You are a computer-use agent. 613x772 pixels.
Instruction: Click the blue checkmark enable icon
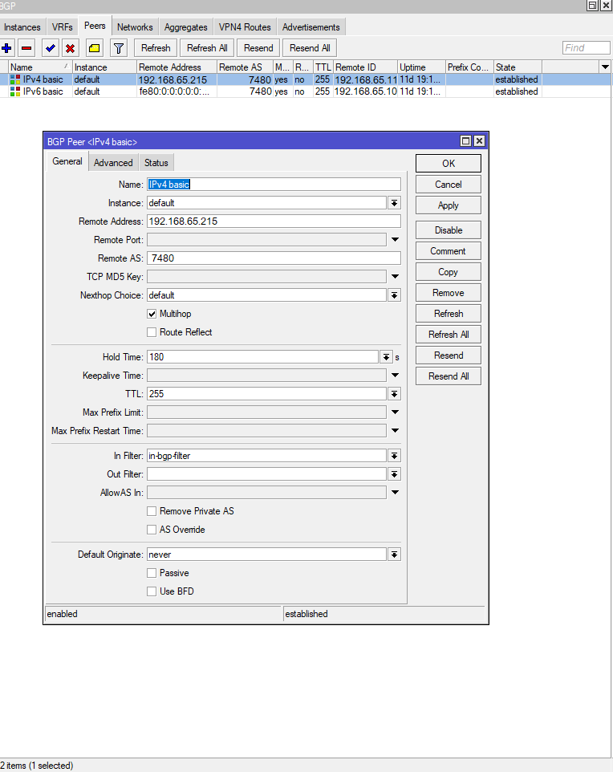(x=51, y=48)
